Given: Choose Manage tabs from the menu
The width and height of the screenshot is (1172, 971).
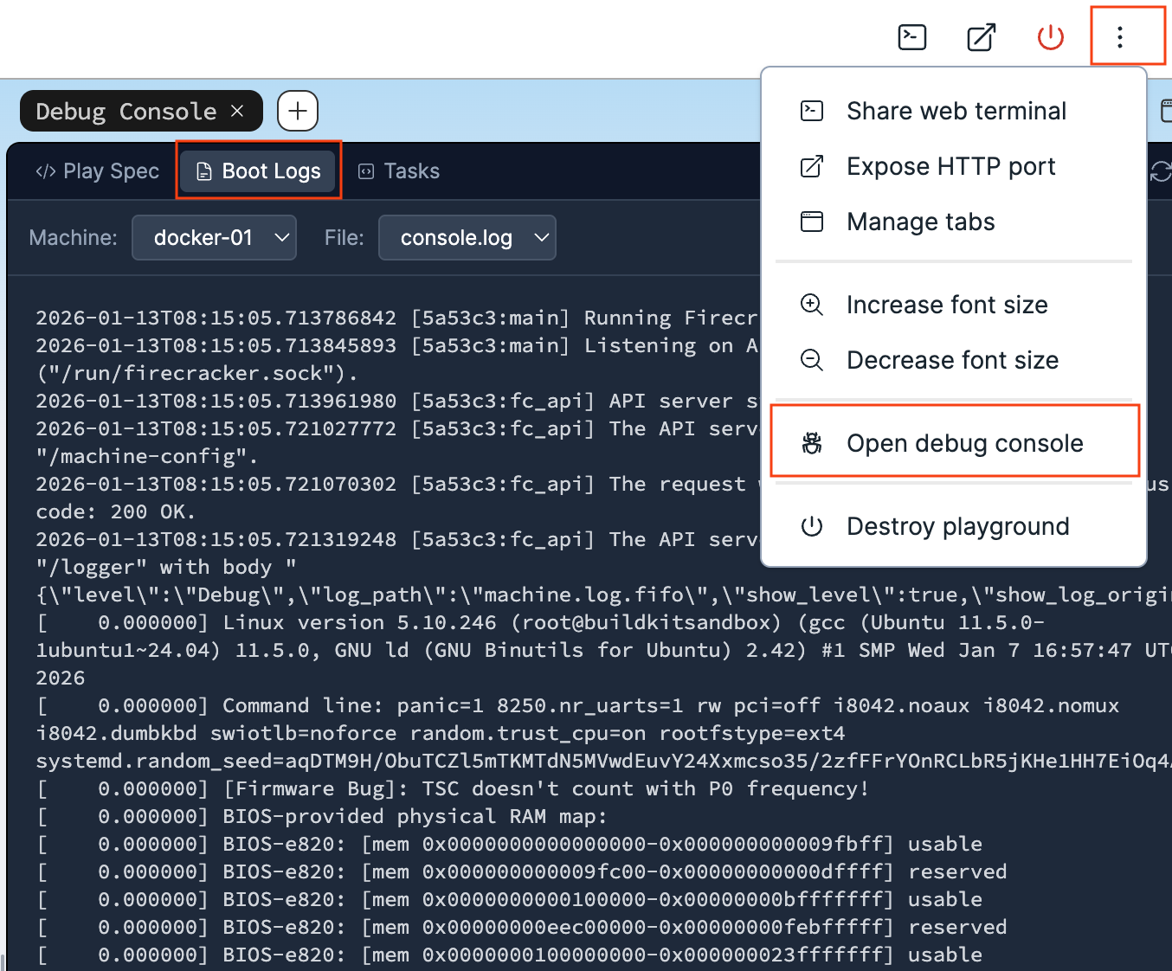Looking at the screenshot, I should 920,222.
